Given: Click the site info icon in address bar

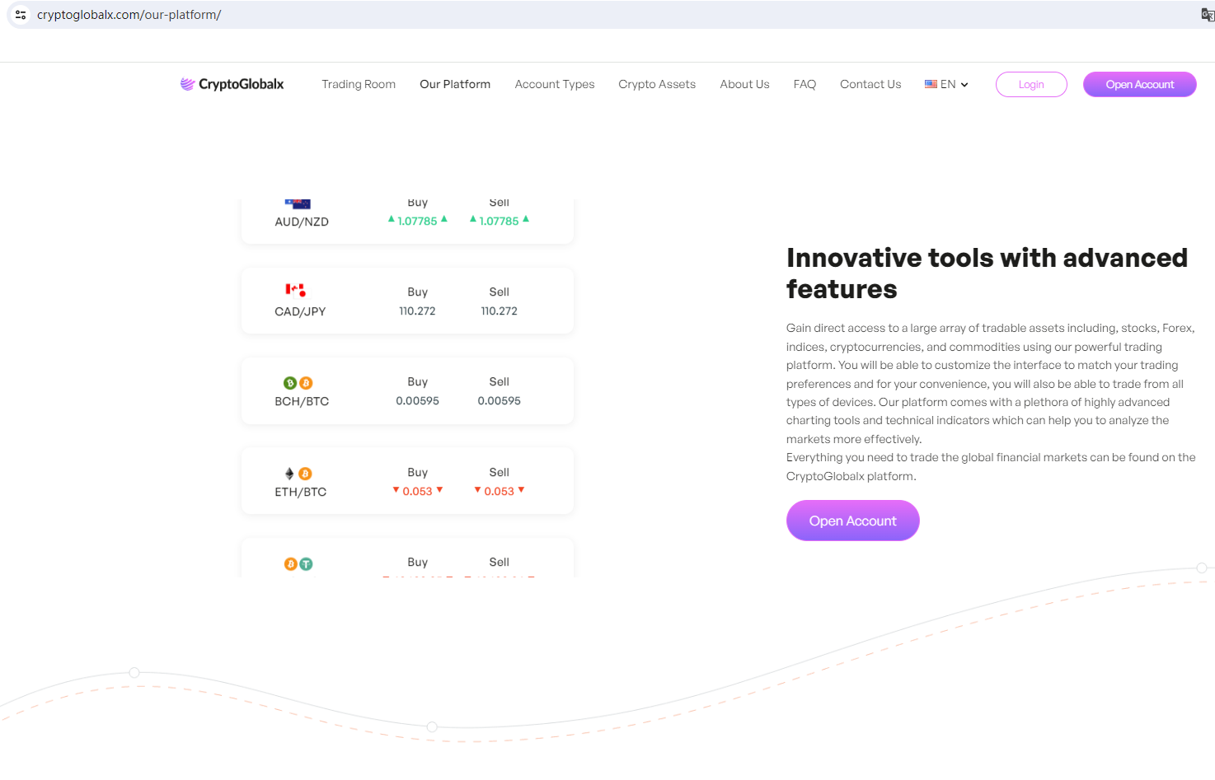Looking at the screenshot, I should [21, 15].
